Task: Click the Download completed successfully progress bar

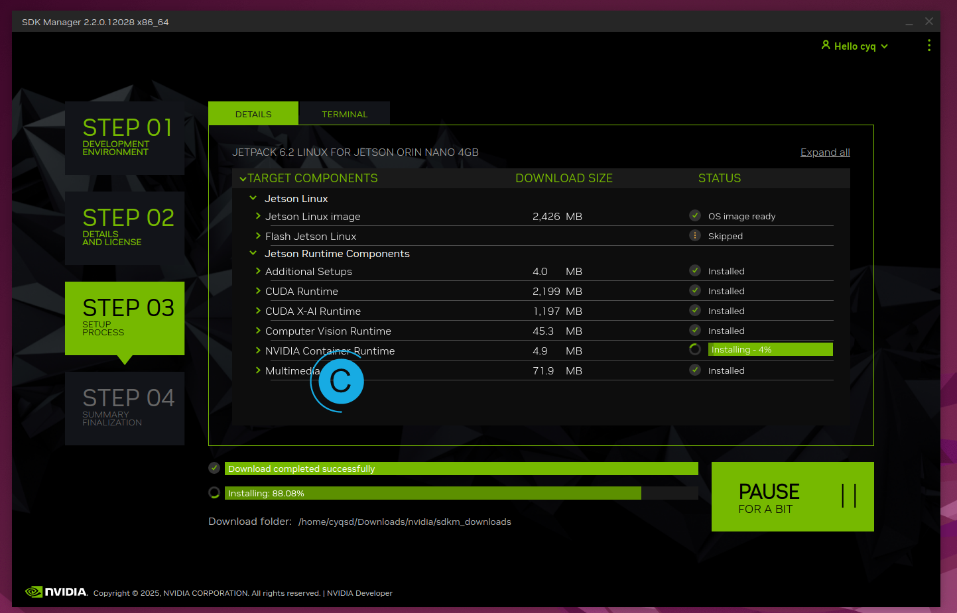Action: coord(462,469)
